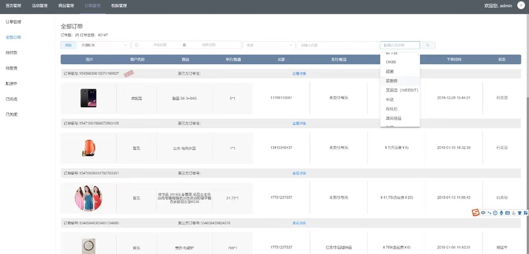Screen dimensions: 529x254
Task: Click the 订单管理 sidebar heading
Action: point(13,22)
